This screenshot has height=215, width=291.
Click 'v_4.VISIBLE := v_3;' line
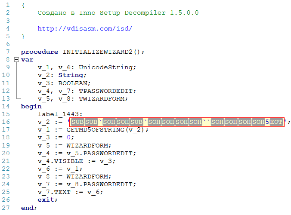coord(77,161)
